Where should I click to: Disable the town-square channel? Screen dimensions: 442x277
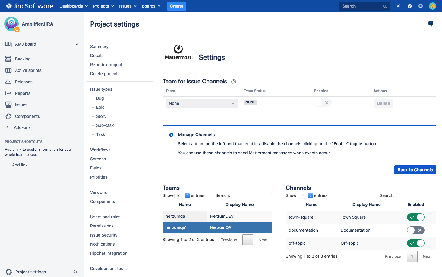[416, 217]
